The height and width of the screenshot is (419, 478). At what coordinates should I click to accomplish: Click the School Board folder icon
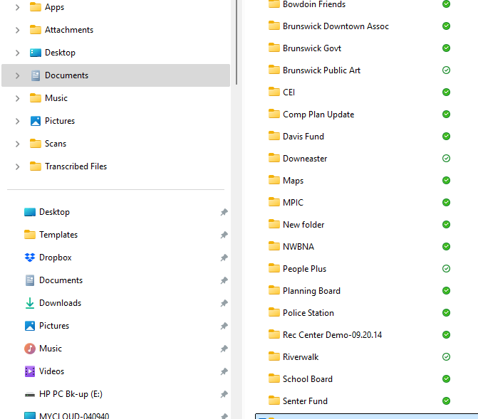[274, 378]
